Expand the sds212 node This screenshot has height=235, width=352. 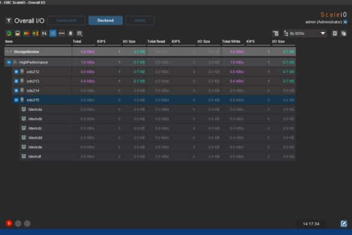tap(16, 72)
